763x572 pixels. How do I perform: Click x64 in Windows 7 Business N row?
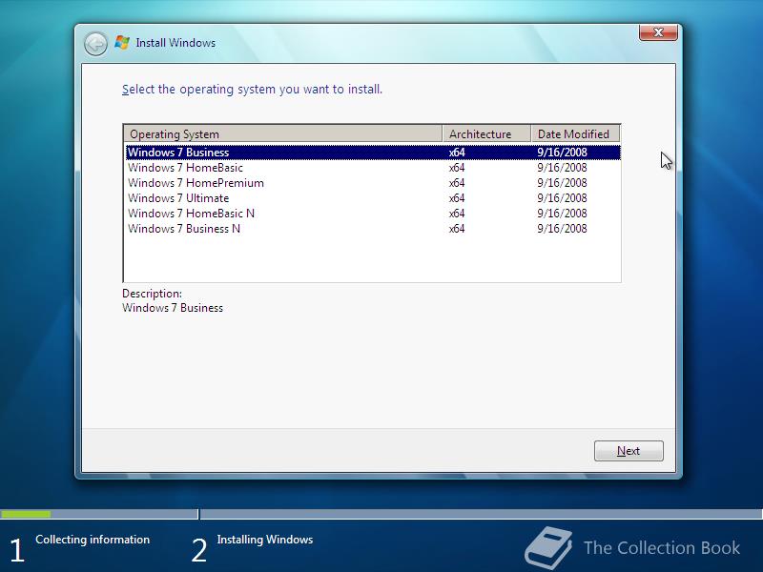(x=457, y=229)
